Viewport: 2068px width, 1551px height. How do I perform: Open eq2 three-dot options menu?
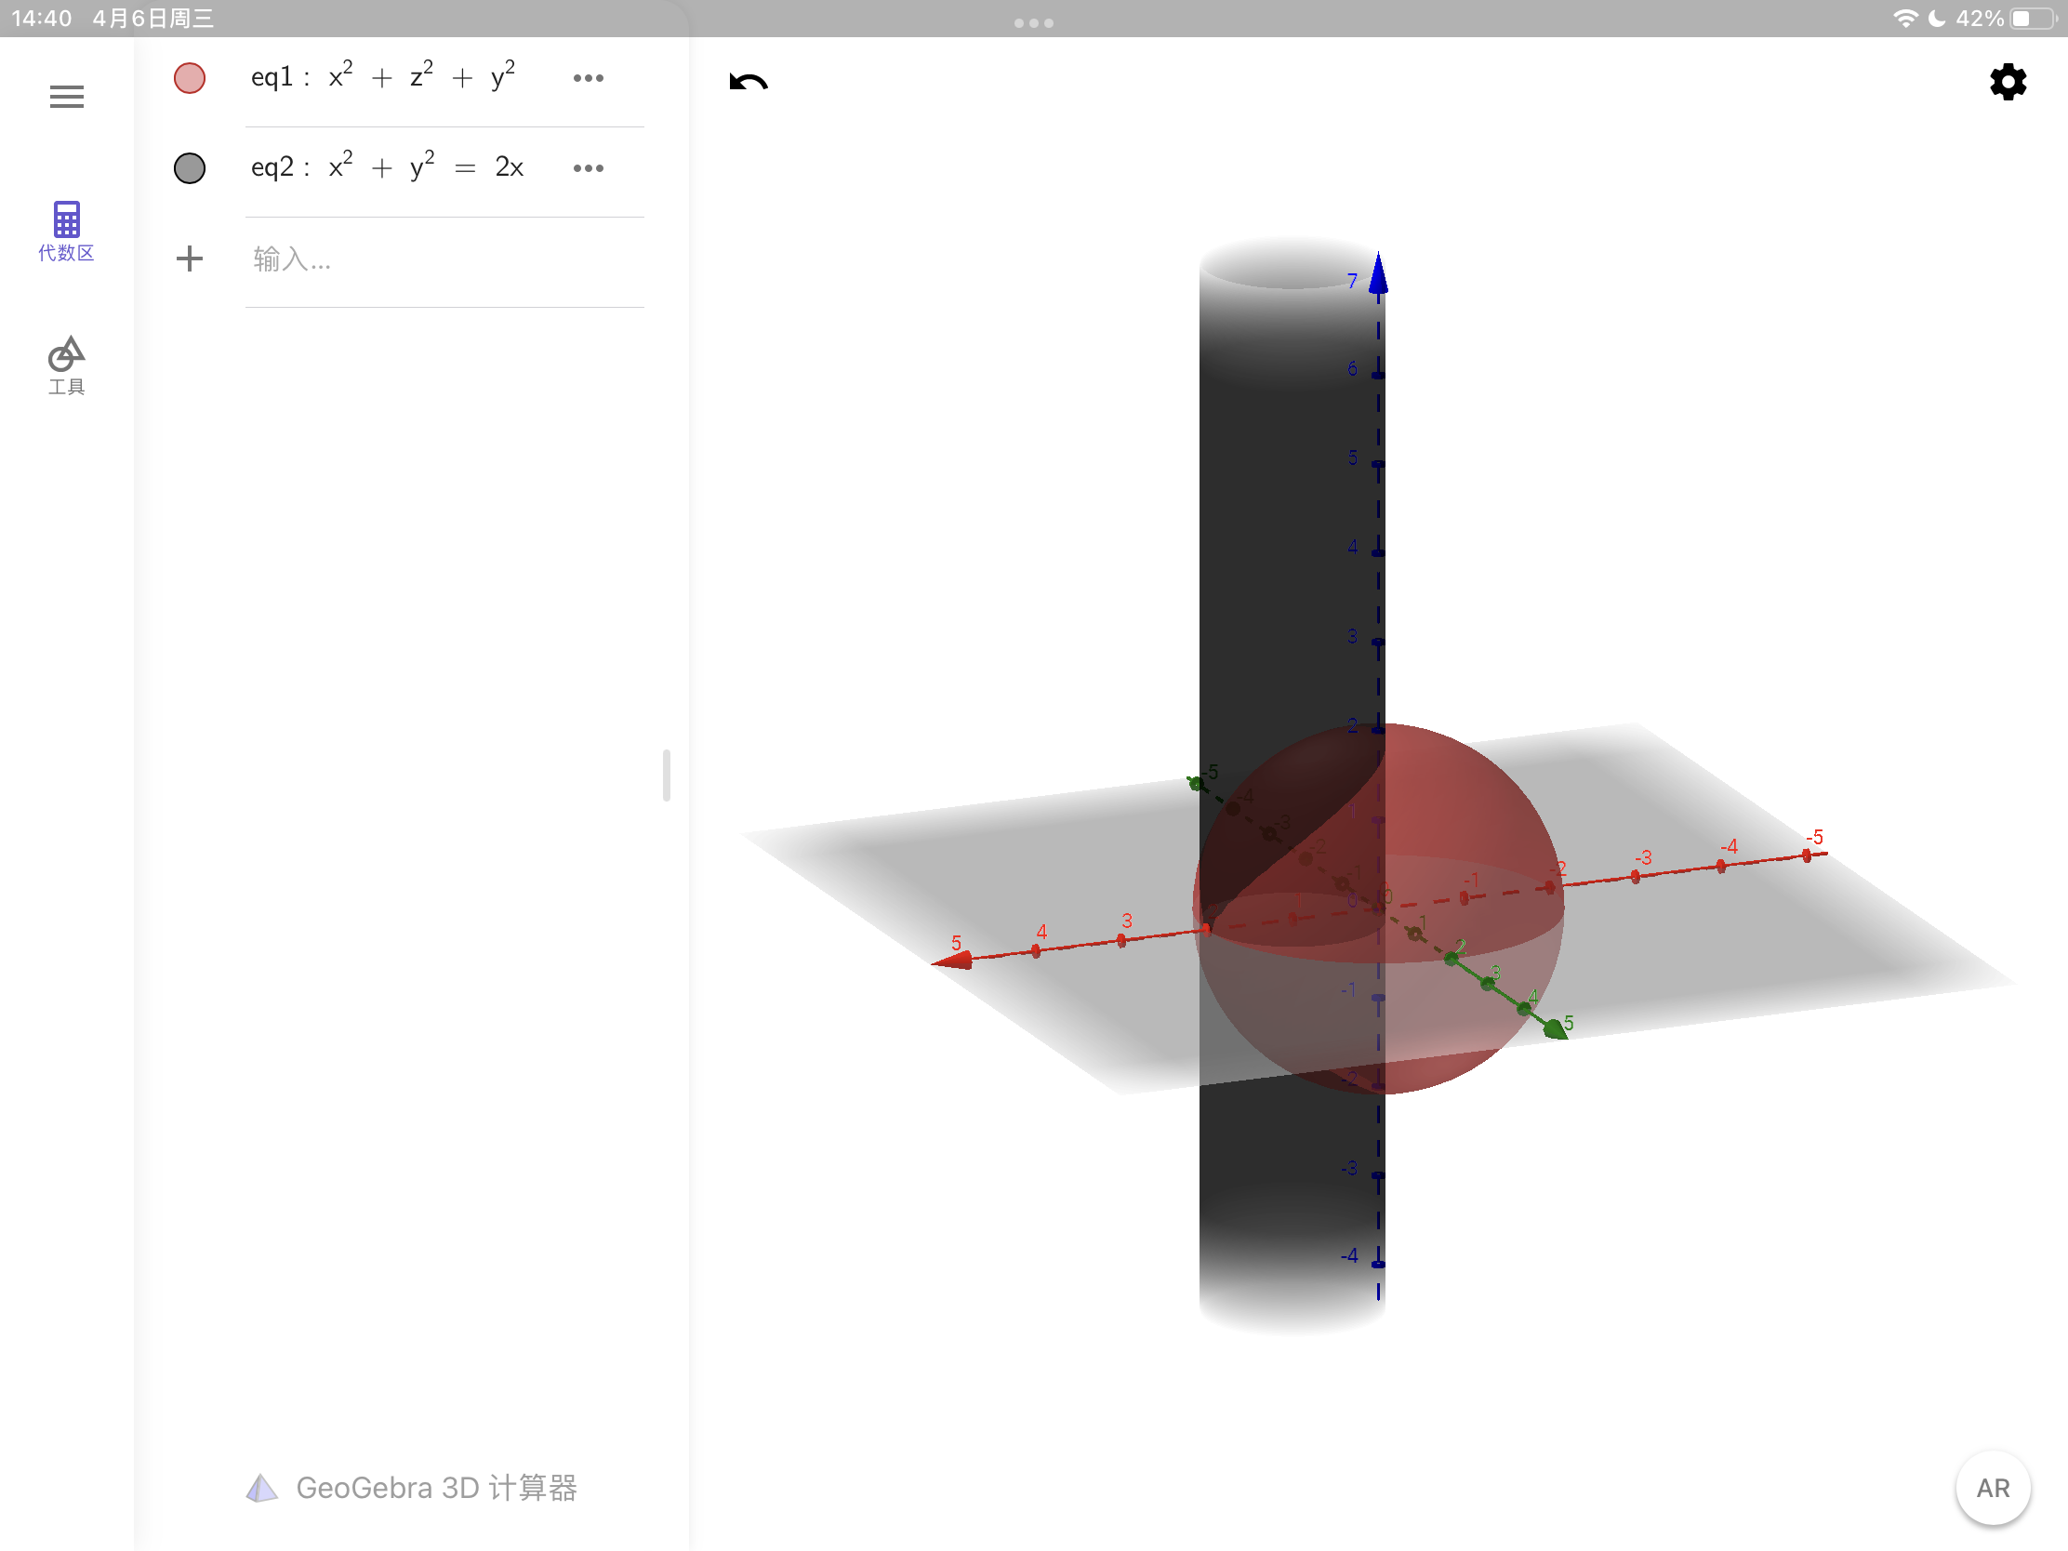(x=588, y=168)
